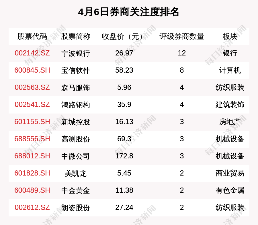Open stock code 600845.SH

pos(32,70)
